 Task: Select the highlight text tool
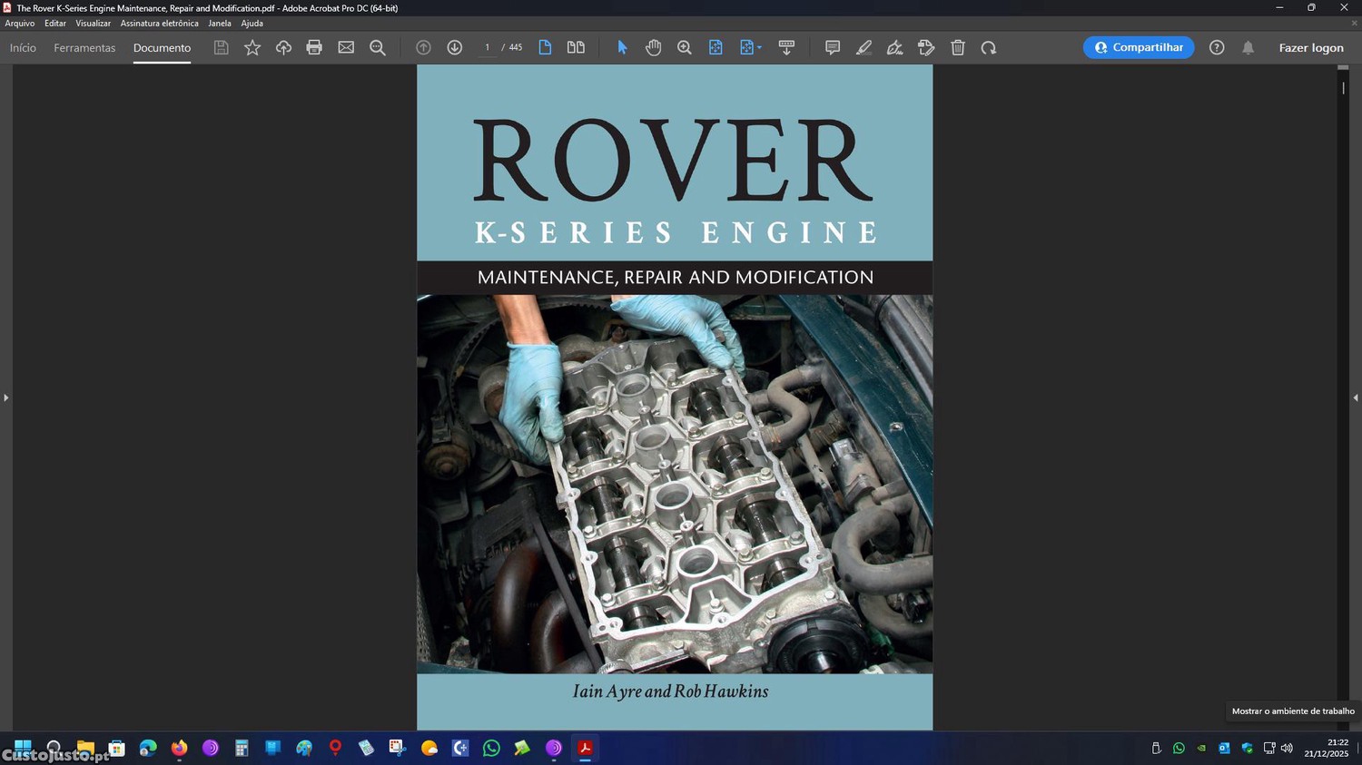coord(864,47)
